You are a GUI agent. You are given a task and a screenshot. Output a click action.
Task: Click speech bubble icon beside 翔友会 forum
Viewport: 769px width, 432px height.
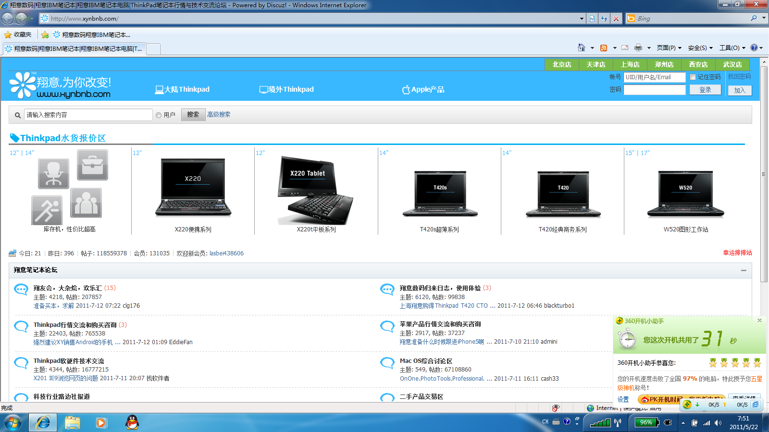coord(21,289)
